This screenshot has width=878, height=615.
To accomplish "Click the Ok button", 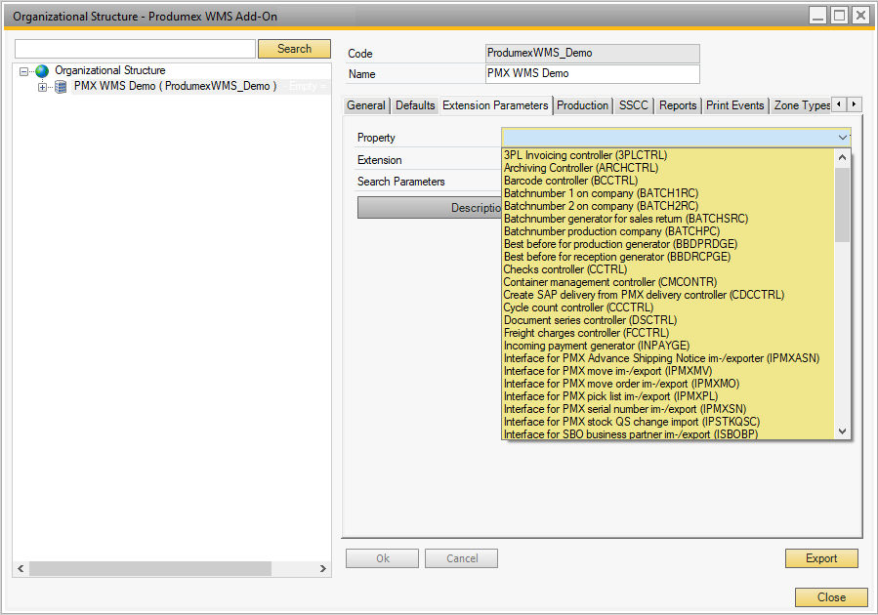I will click(382, 557).
